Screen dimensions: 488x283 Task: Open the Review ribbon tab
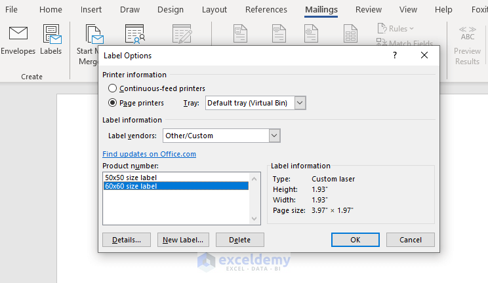pos(368,10)
